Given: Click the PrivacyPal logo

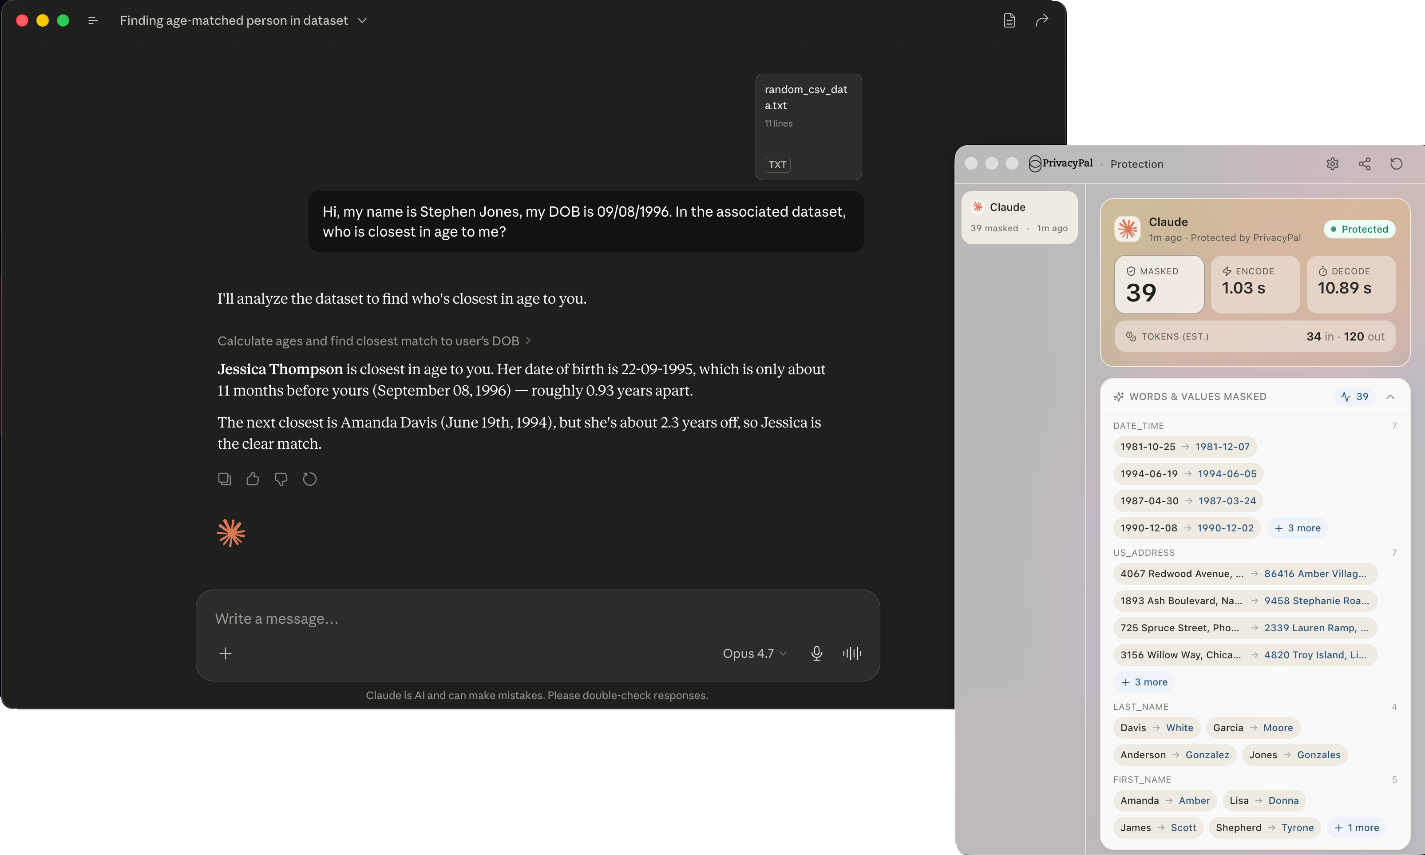Looking at the screenshot, I should click(1061, 164).
